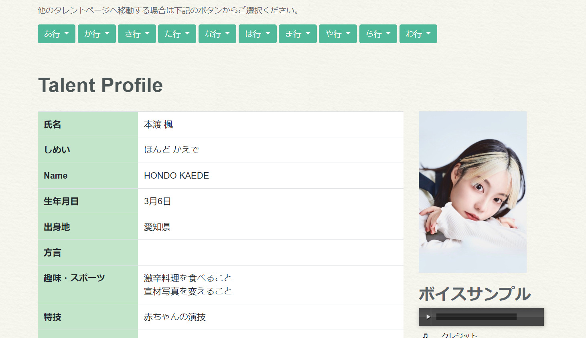Click 激辛料理を食べること text
Viewport: 586px width, 338px height.
188,278
